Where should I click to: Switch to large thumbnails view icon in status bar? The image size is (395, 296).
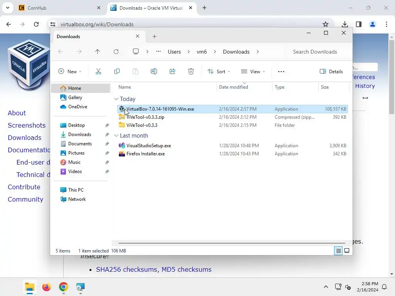(x=347, y=251)
